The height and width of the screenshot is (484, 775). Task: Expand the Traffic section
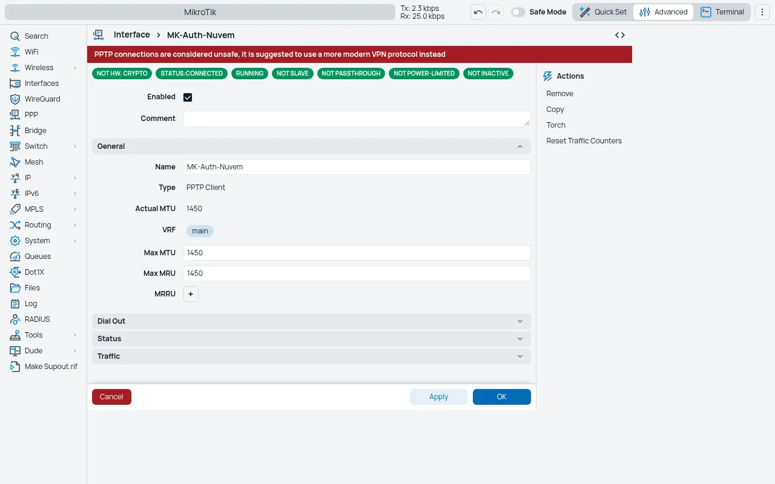(x=311, y=356)
